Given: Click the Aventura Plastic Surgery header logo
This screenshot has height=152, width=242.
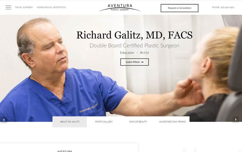Looking at the screenshot, I should pos(120,7).
